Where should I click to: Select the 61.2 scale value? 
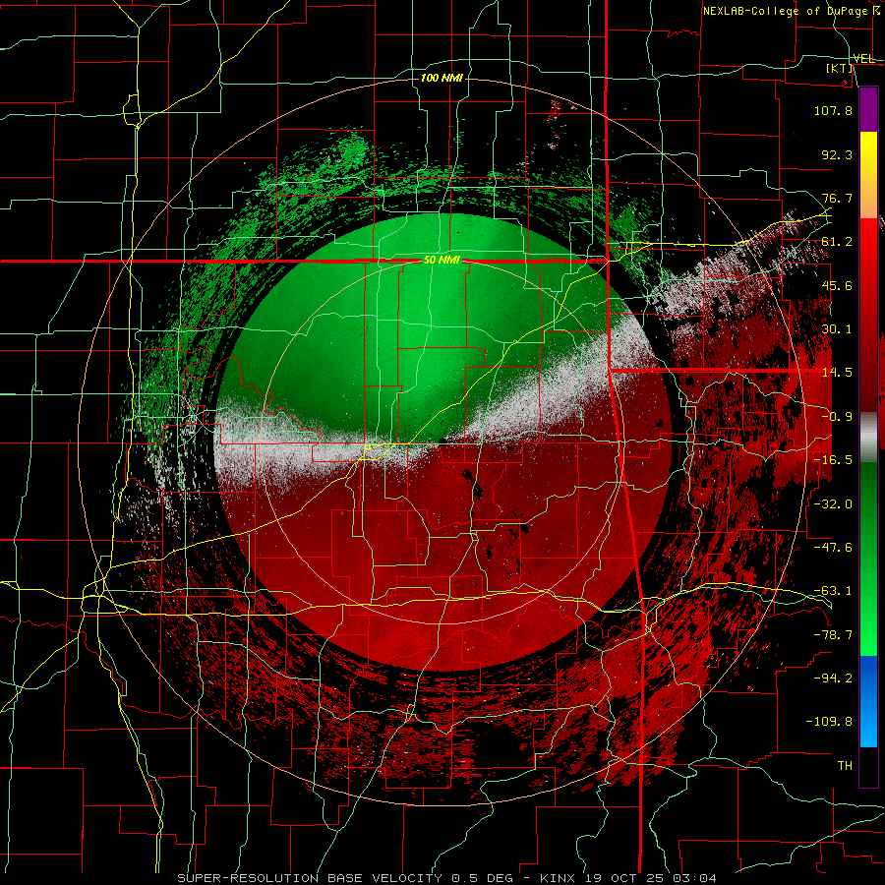pos(837,242)
